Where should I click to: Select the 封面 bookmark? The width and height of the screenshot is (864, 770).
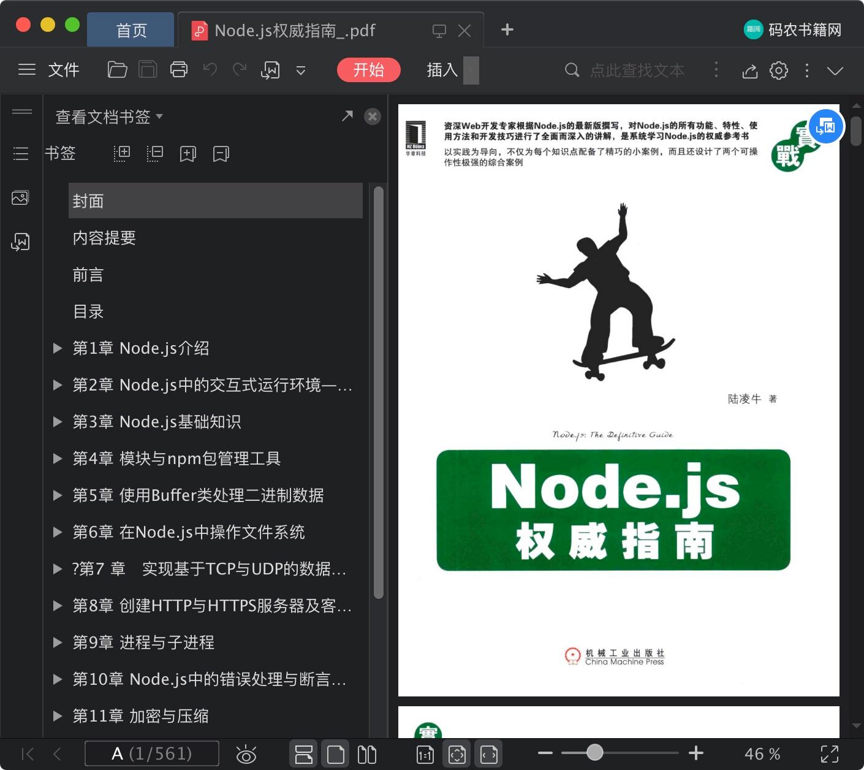coord(216,200)
